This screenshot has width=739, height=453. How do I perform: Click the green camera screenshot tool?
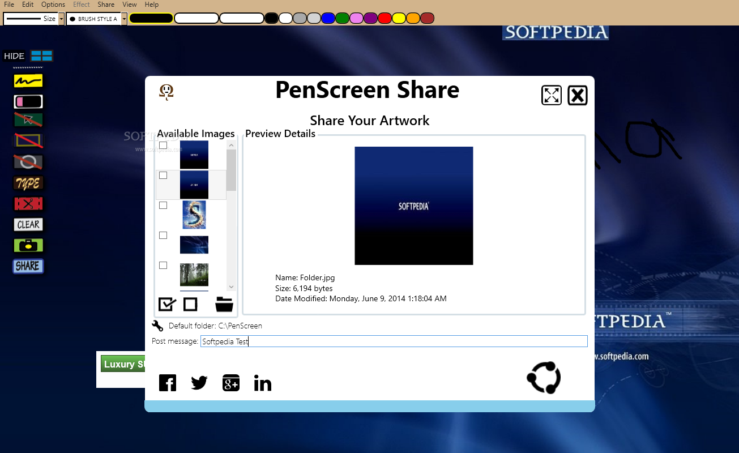coord(28,246)
